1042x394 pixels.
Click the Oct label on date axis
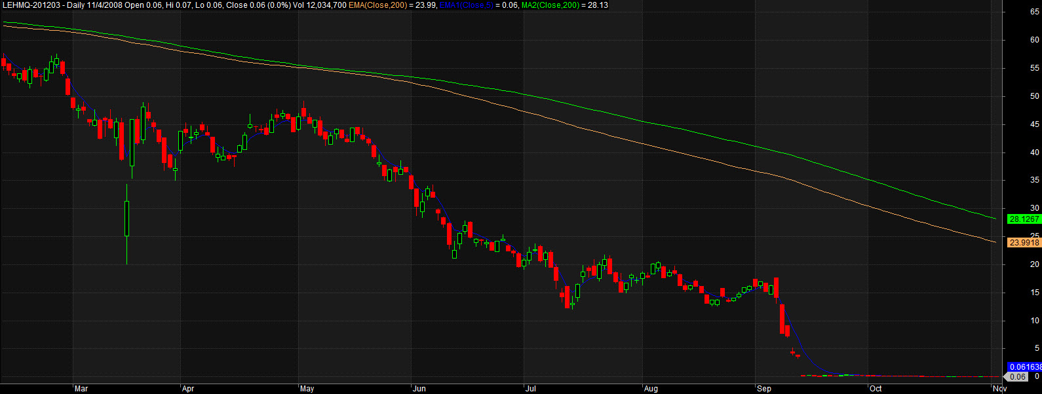(876, 389)
